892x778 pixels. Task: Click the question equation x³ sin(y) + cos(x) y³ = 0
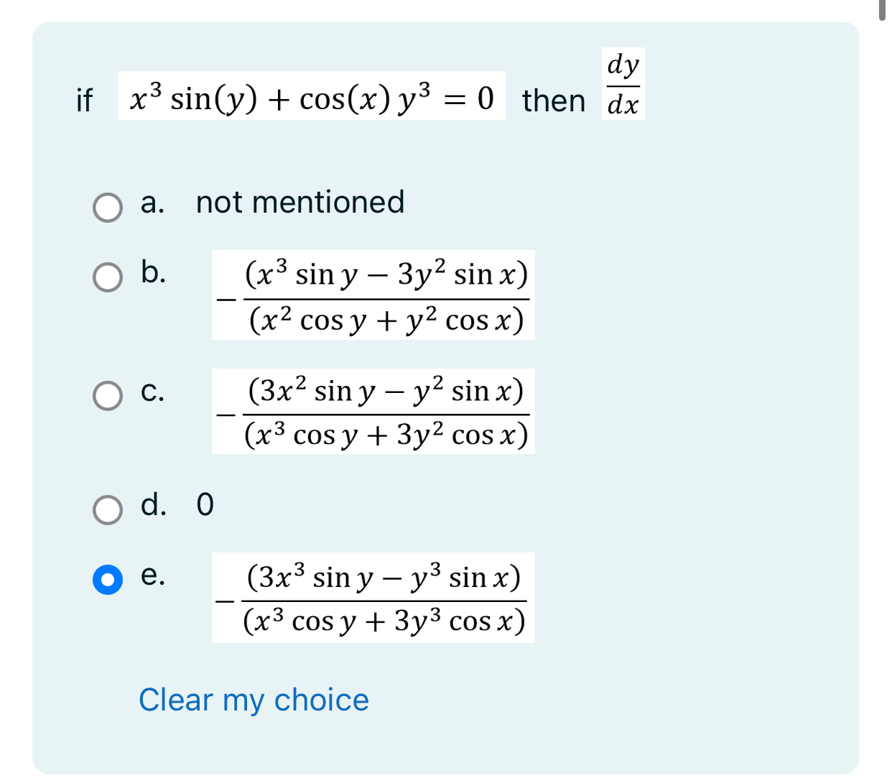312,96
